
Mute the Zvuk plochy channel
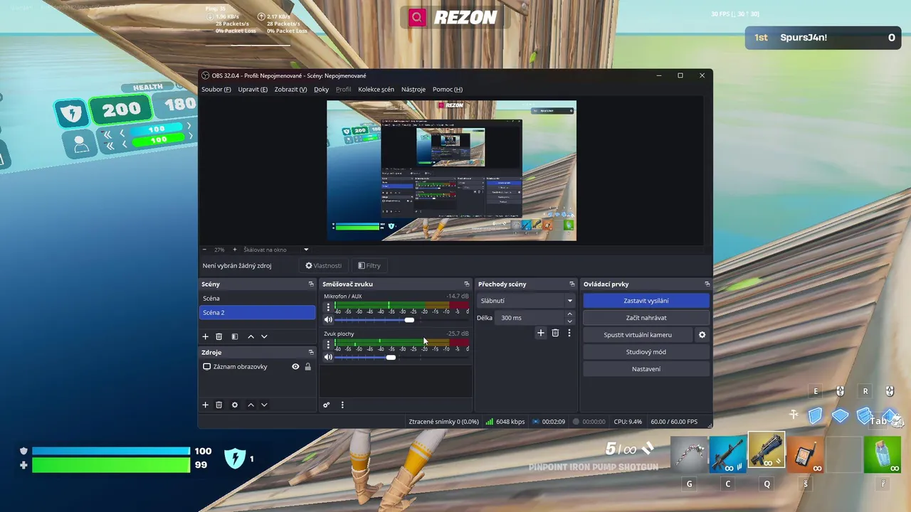point(328,357)
